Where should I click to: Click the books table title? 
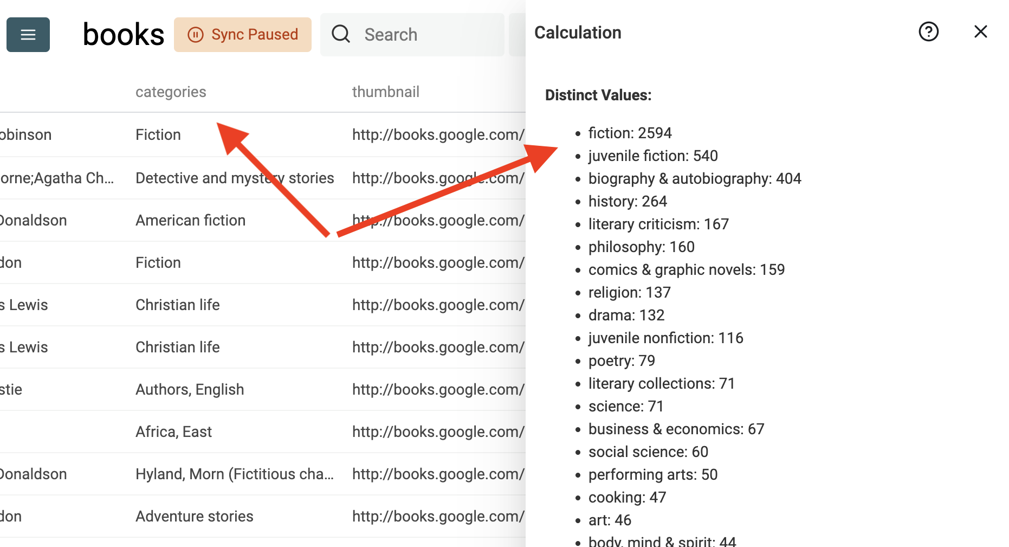pos(123,34)
